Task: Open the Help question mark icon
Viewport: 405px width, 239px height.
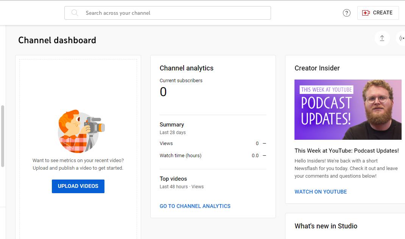Action: click(347, 12)
